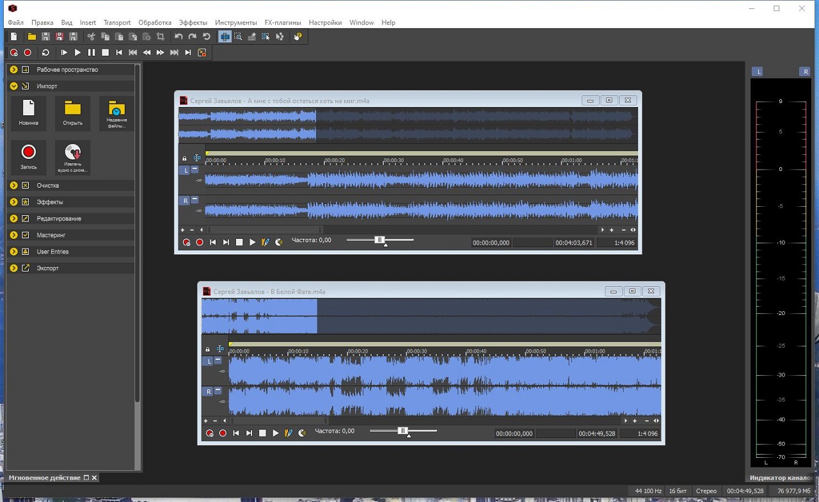Click the undo arrow in the toolbar
The image size is (819, 502).
(179, 37)
